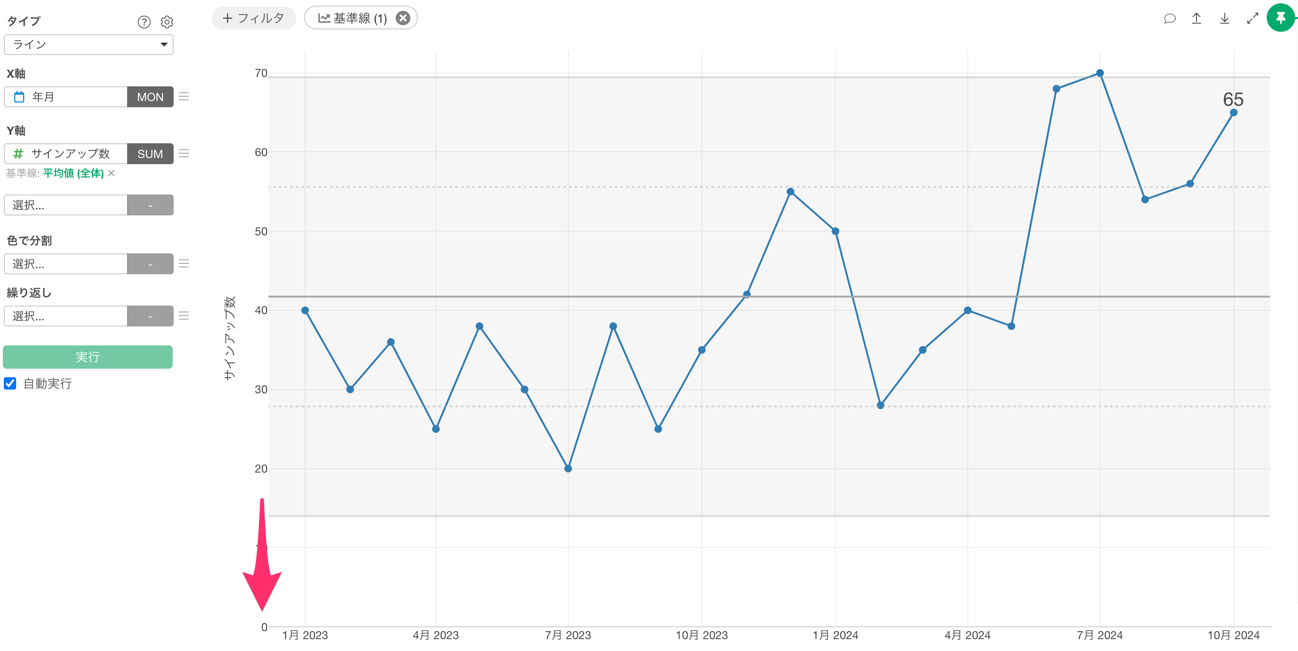Open the 色で分割 menu icon

[x=184, y=263]
